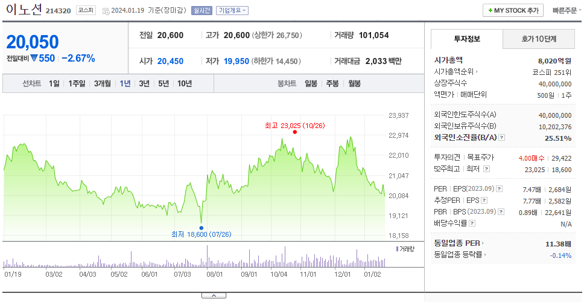Click arrow icon beside 동일업종 등락률
This screenshot has width=584, height=302.
tap(485, 255)
